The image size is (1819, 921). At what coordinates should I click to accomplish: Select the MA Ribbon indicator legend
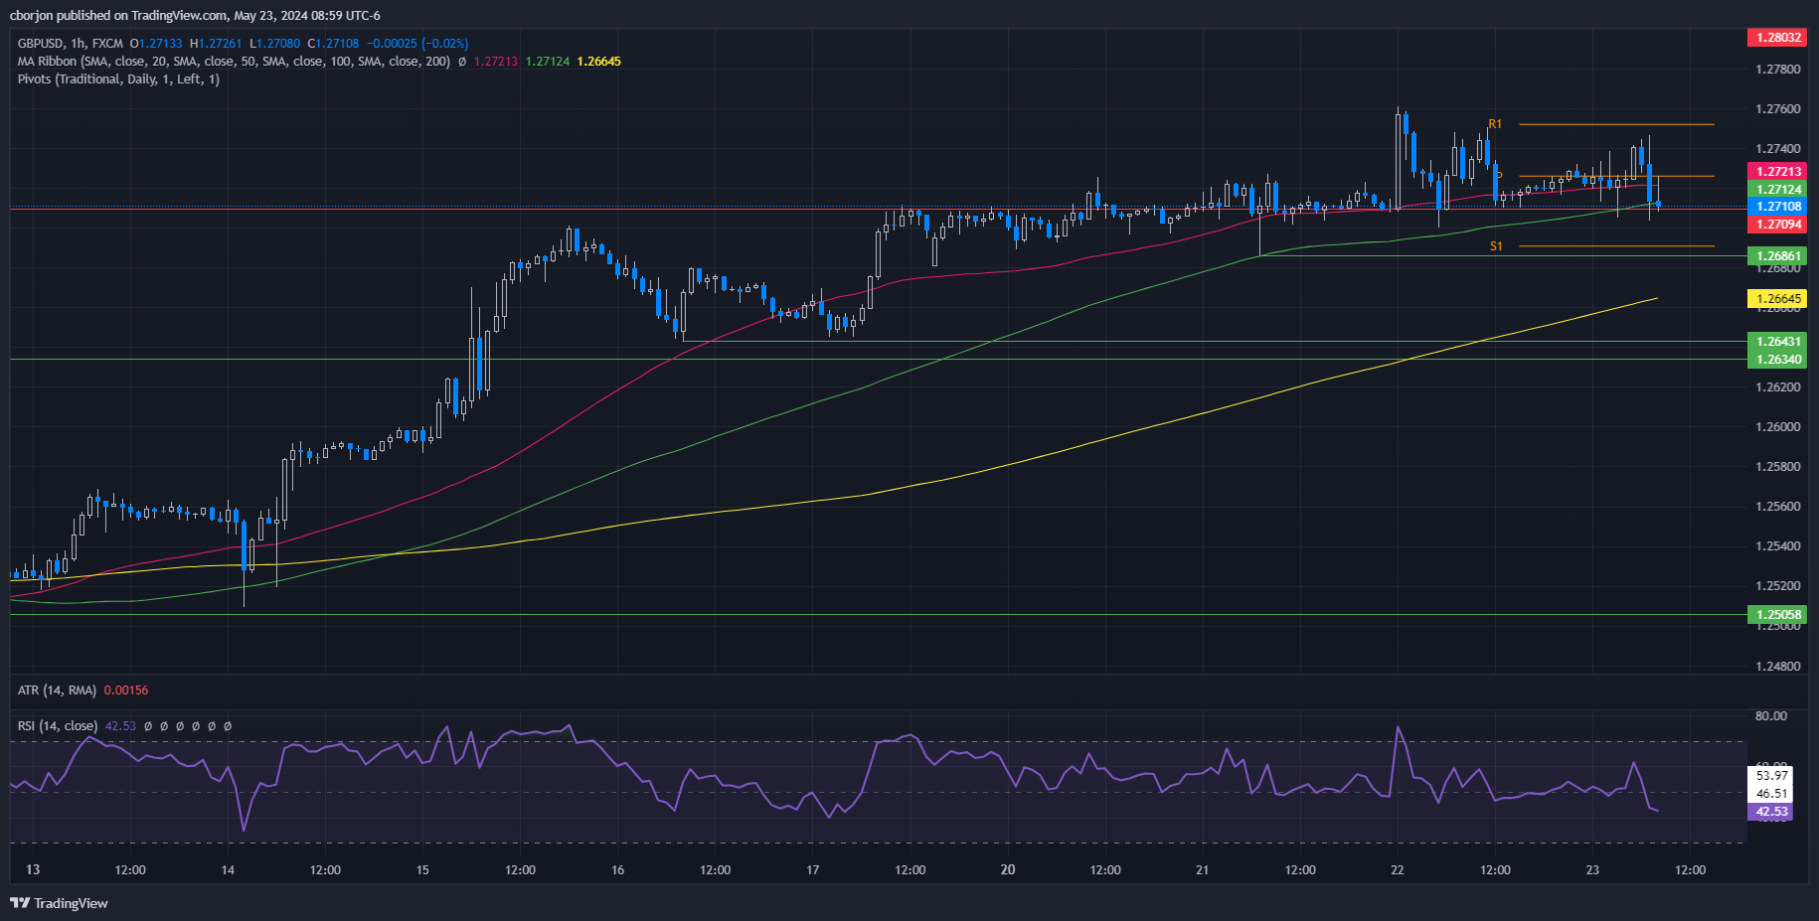pyautogui.click(x=234, y=62)
